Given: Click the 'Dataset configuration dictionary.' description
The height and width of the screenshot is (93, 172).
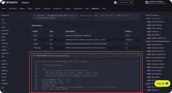Looking at the screenshot, I should pyautogui.click(x=78, y=36).
